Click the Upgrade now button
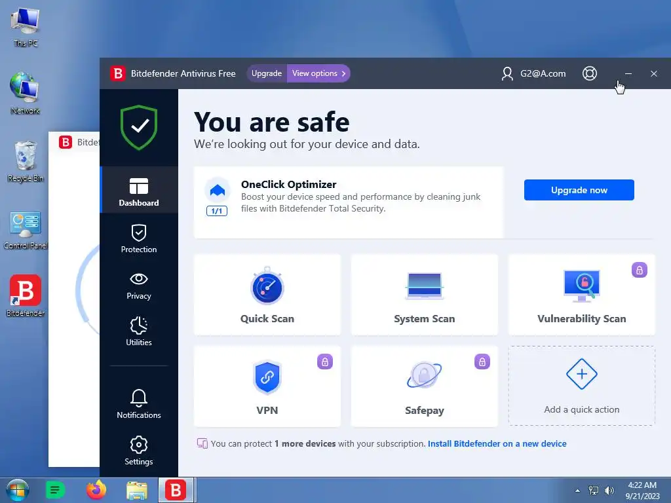Viewport: 671px width, 503px height. click(x=579, y=190)
